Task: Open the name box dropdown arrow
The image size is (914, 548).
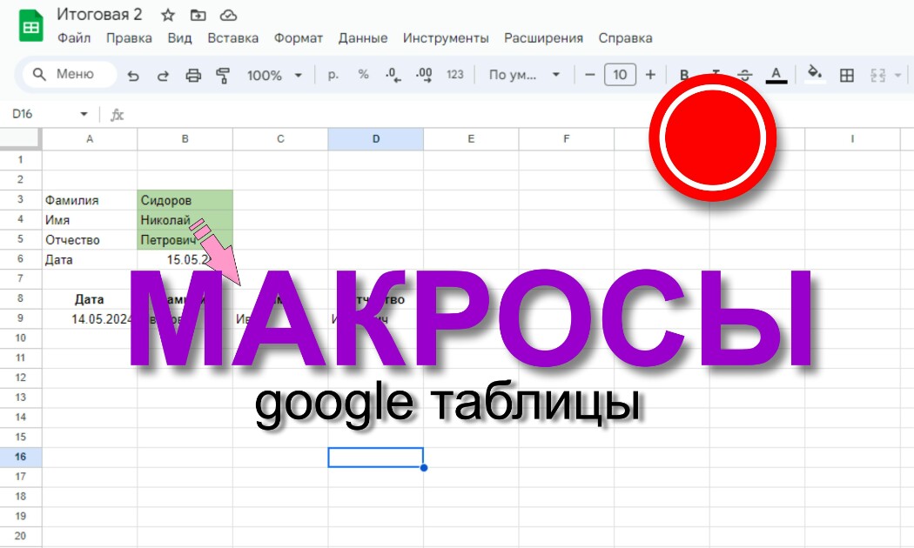Action: pyautogui.click(x=84, y=114)
